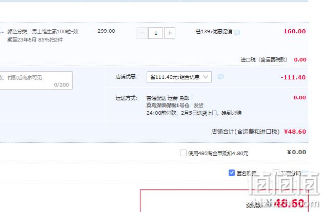Image resolution: width=324 pixels, height=212 pixels.
Task: Click the coin deduction amount ¥0.00
Action: click(296, 152)
